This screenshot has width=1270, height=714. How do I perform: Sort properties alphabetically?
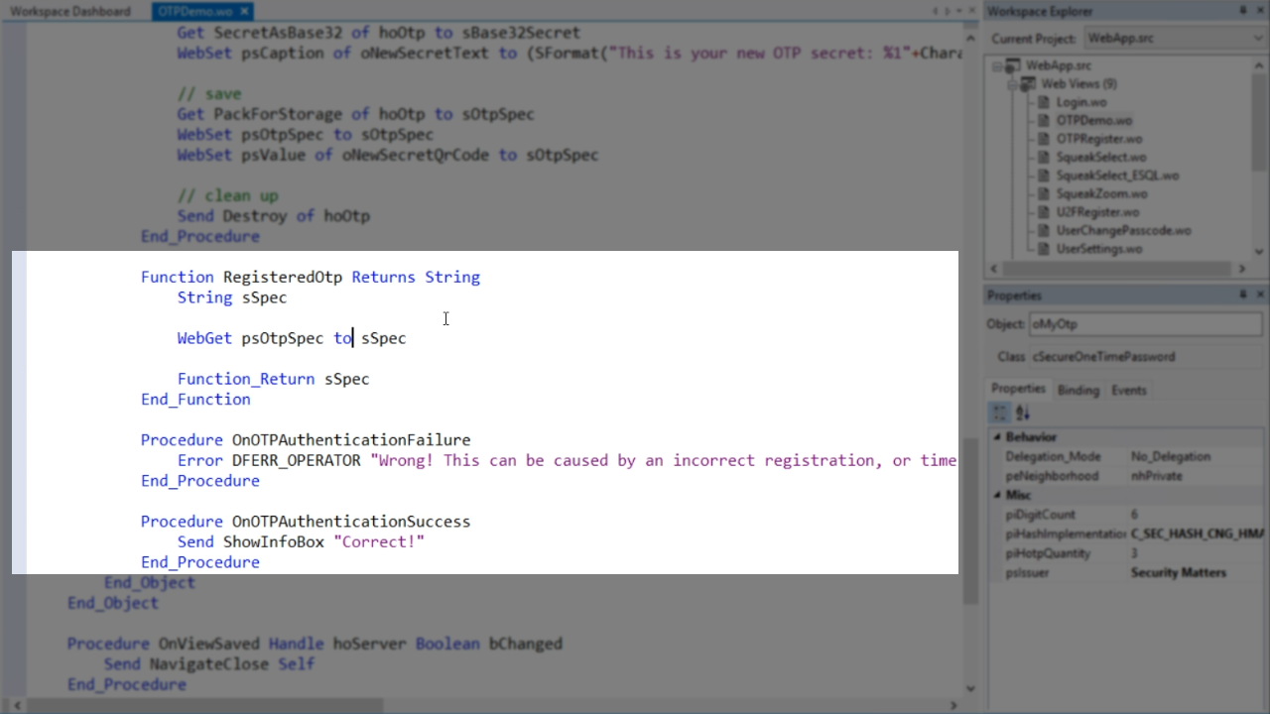pos(1023,413)
